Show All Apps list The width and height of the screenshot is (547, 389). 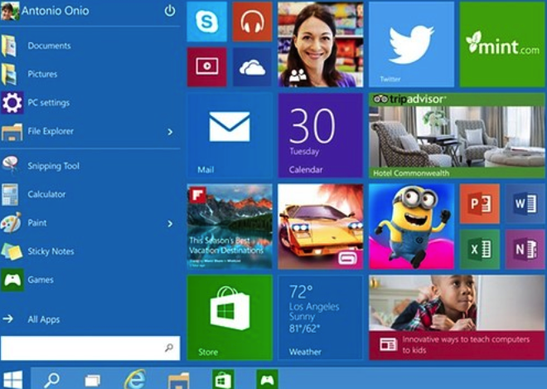[43, 319]
